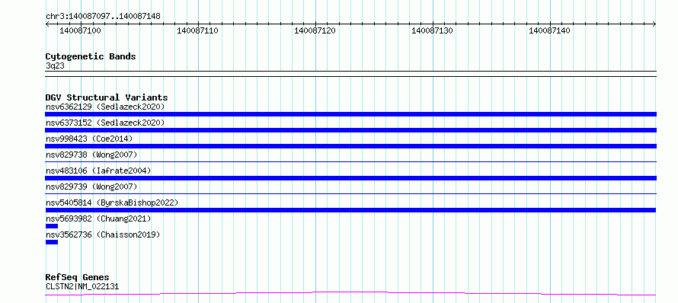This screenshot has height=303, width=678.
Task: Open variant nsv998423 (Coe2014) label
Action: pos(89,139)
